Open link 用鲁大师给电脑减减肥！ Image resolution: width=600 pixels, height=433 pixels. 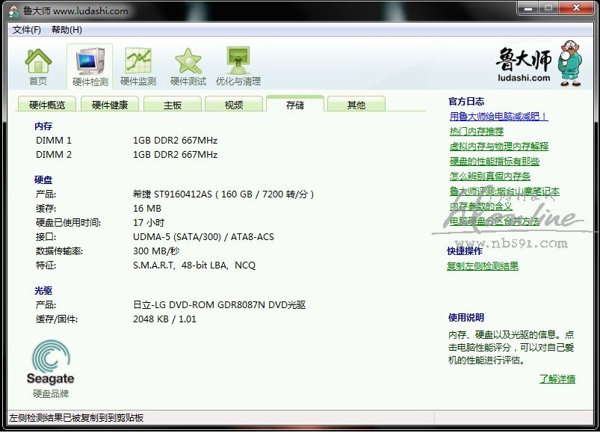point(498,117)
